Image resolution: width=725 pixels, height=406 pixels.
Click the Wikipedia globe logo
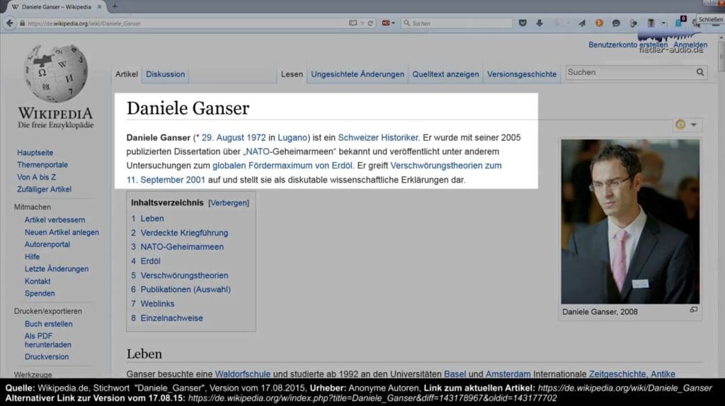pos(55,73)
